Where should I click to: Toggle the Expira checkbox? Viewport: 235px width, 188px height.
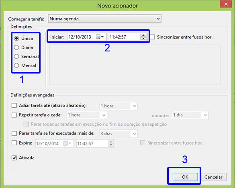coord(14,143)
